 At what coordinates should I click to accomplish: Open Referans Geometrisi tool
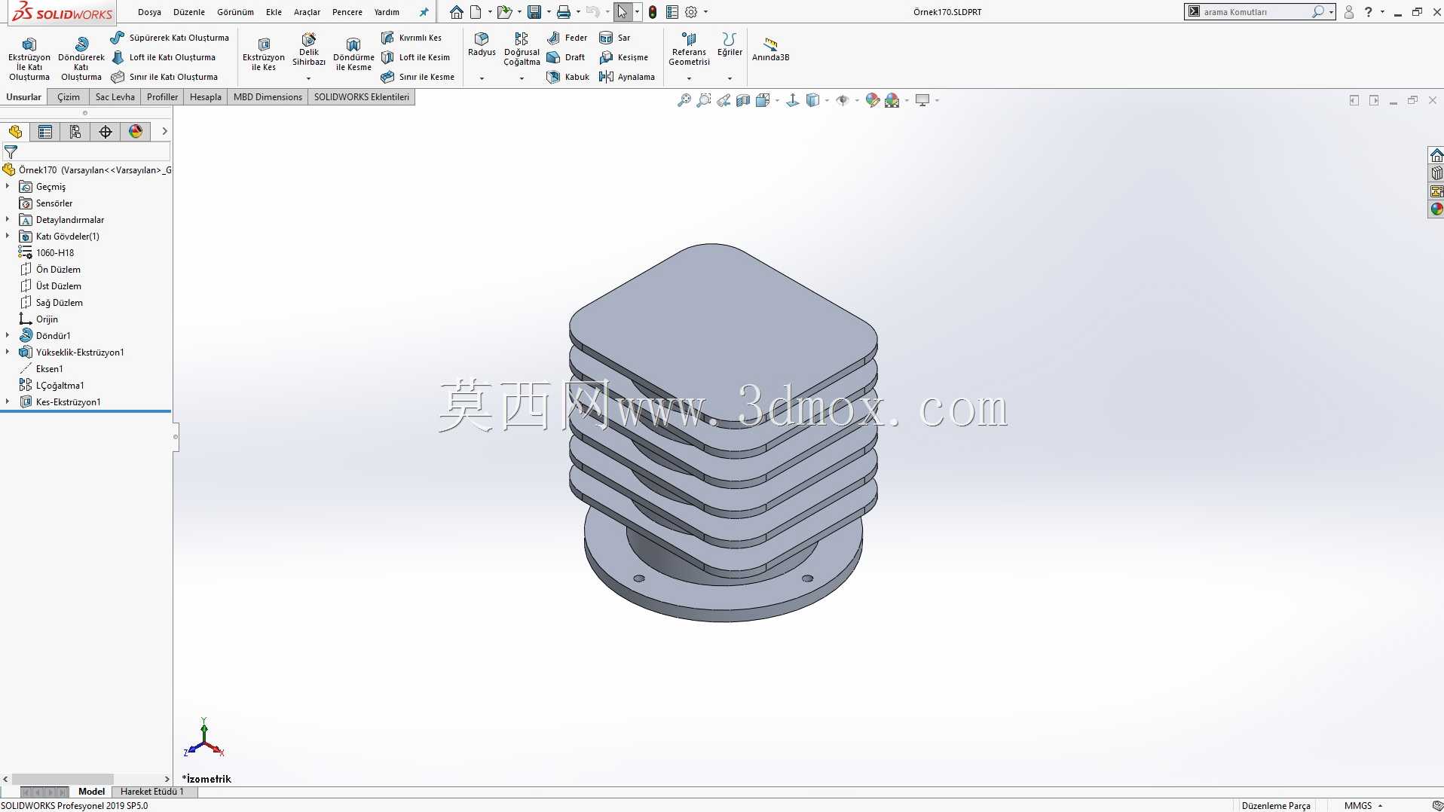pos(689,50)
